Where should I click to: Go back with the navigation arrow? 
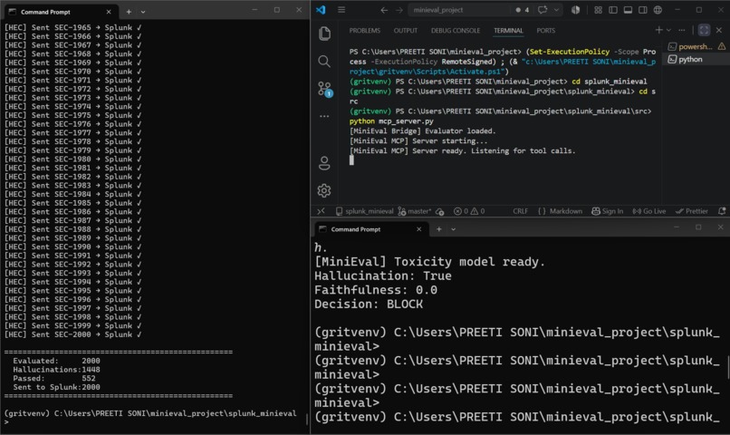pos(384,10)
